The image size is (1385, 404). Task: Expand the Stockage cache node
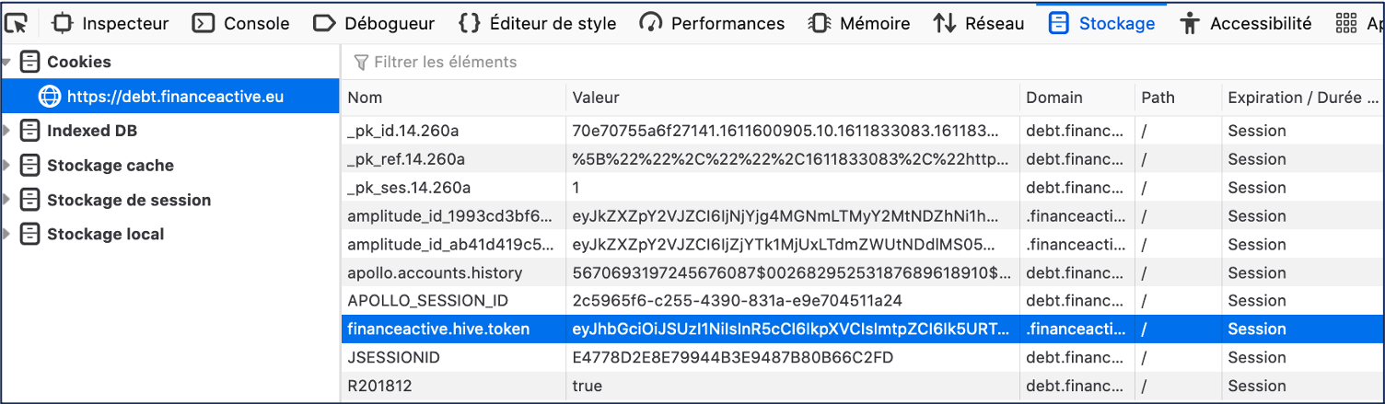point(7,166)
